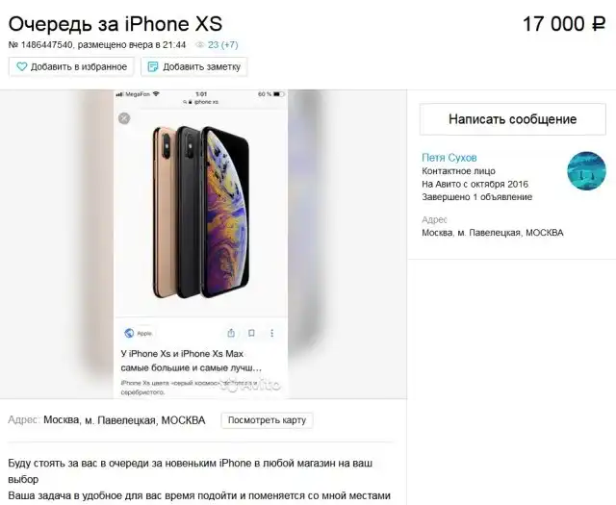Click the heart icon for favorites

[x=22, y=66]
